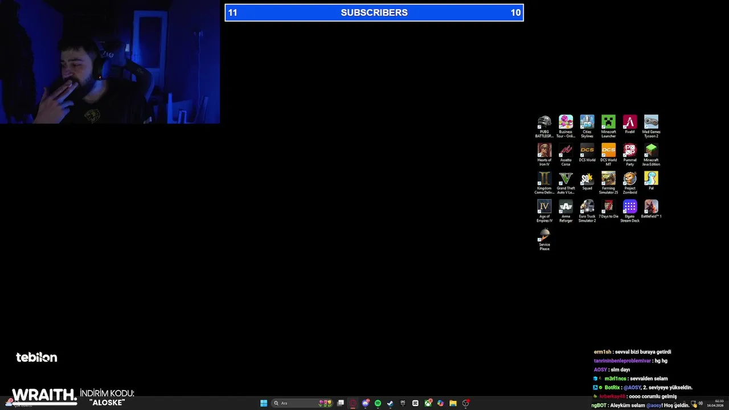This screenshot has width=729, height=410.
Task: Open Euro Truck Simulator 2 shortcut
Action: 587,211
